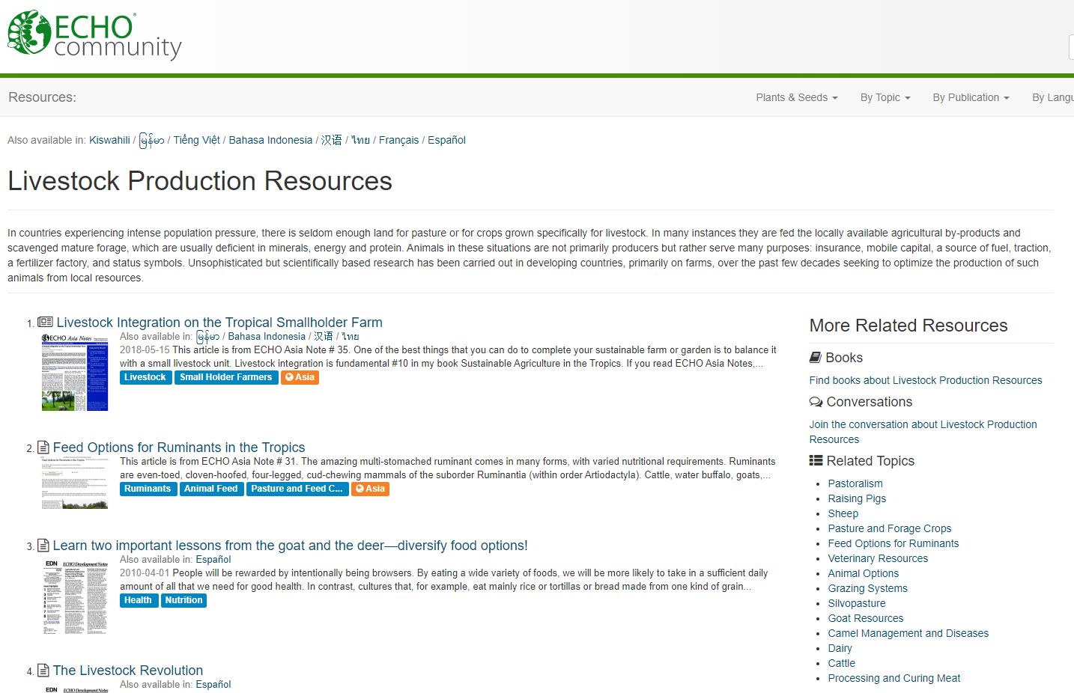Switch page language to Français
The width and height of the screenshot is (1074, 693).
tap(398, 140)
